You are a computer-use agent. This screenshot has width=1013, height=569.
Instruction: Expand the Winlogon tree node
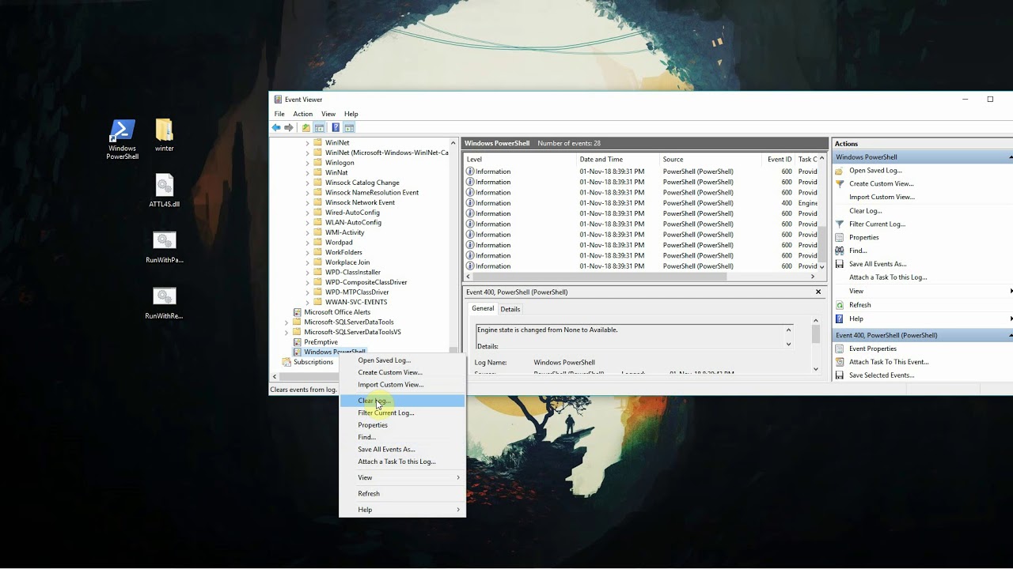(x=308, y=163)
